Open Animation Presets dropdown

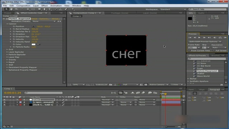tap(44, 21)
